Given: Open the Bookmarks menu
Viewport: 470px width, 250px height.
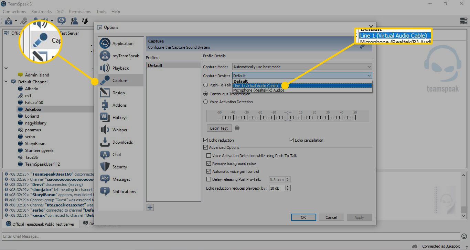Looking at the screenshot, I should (x=41, y=11).
